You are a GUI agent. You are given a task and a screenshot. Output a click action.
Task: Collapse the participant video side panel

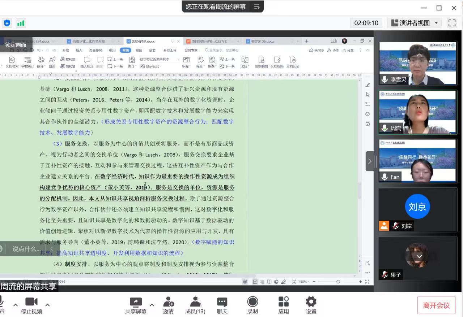tap(370, 161)
